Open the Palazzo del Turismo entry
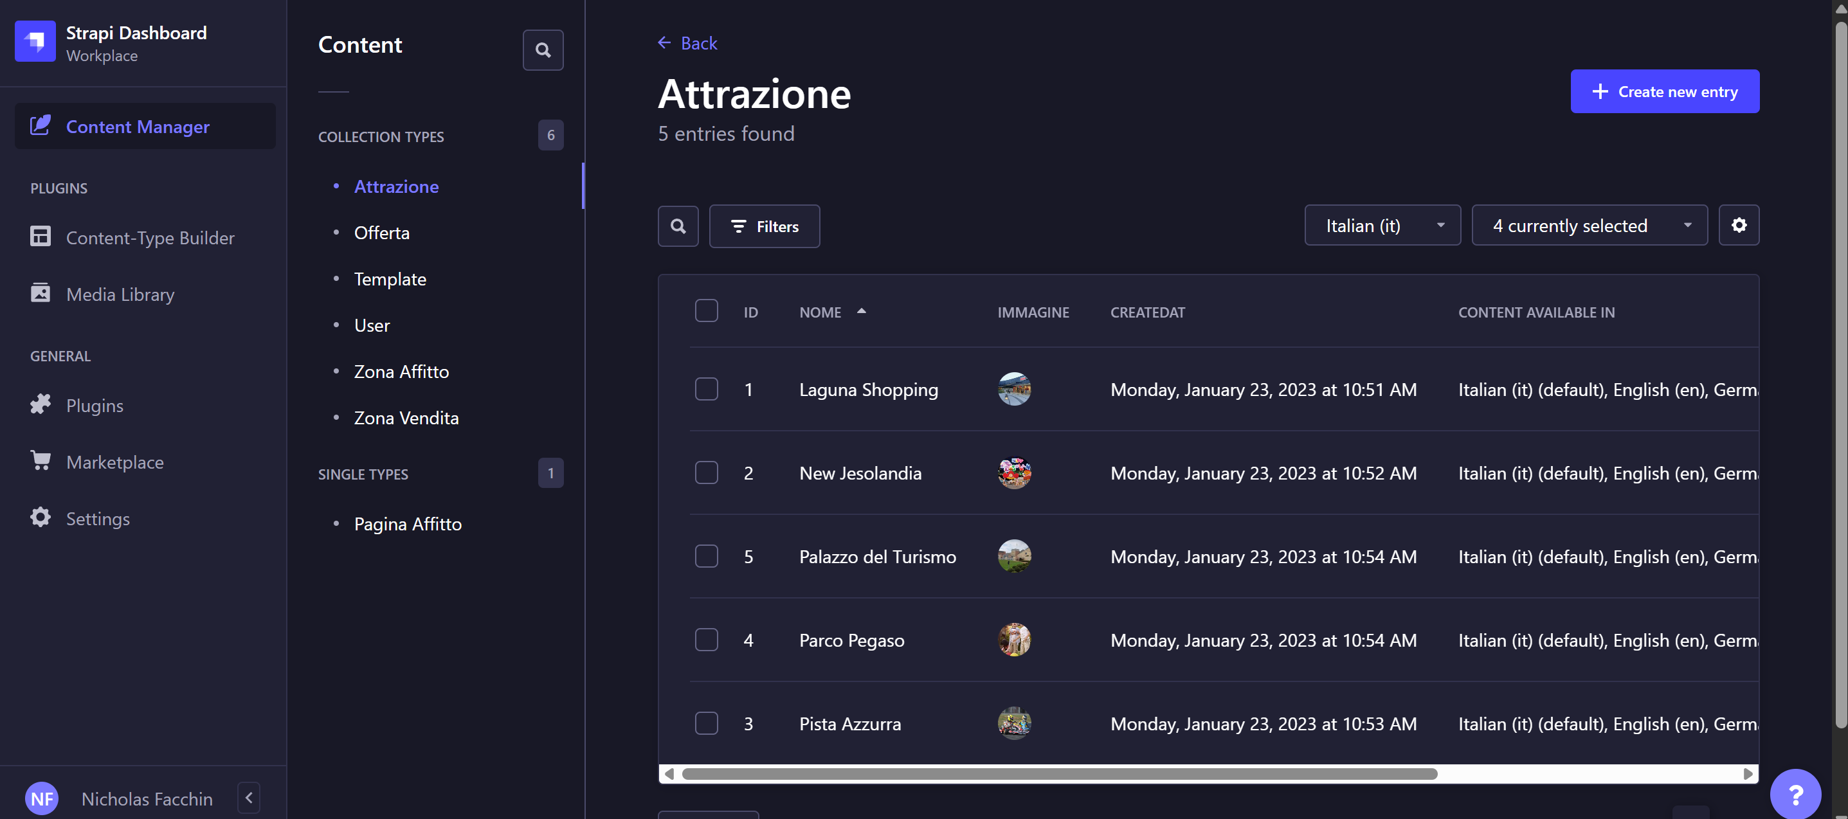1848x819 pixels. [877, 557]
